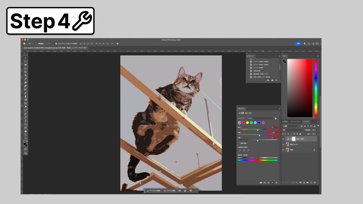The height and width of the screenshot is (204, 363).
Task: Select the Rectangular Marquee tool
Action: [x=26, y=61]
